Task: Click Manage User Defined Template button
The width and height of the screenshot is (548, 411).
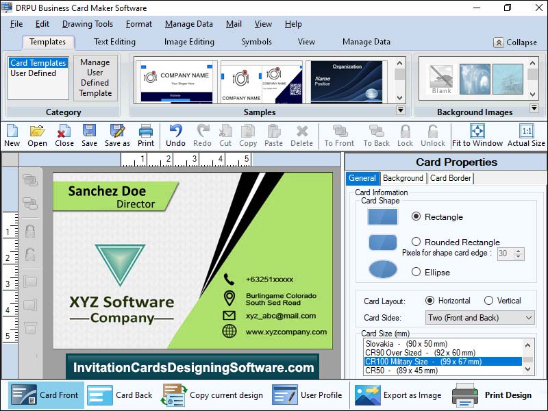Action: (x=95, y=77)
